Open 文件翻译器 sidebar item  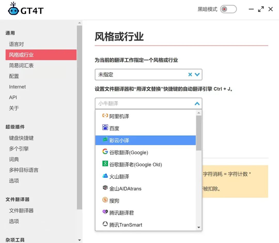[x=41, y=211]
